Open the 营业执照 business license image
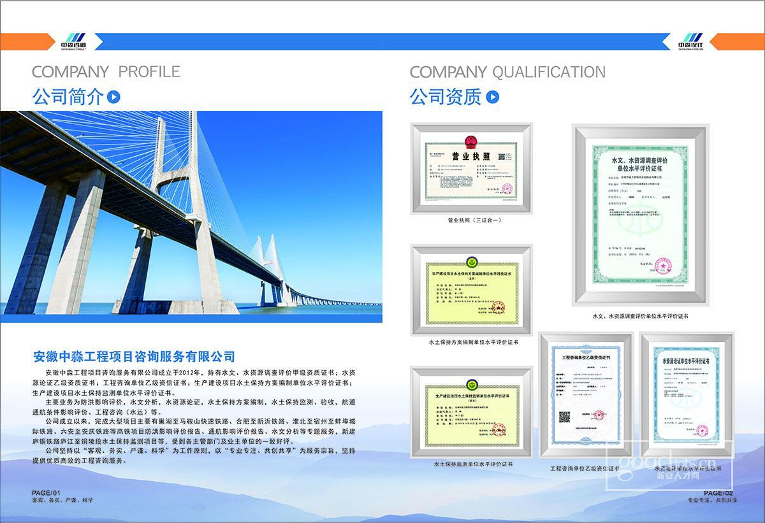Screen dimensions: 765x523 (471, 168)
